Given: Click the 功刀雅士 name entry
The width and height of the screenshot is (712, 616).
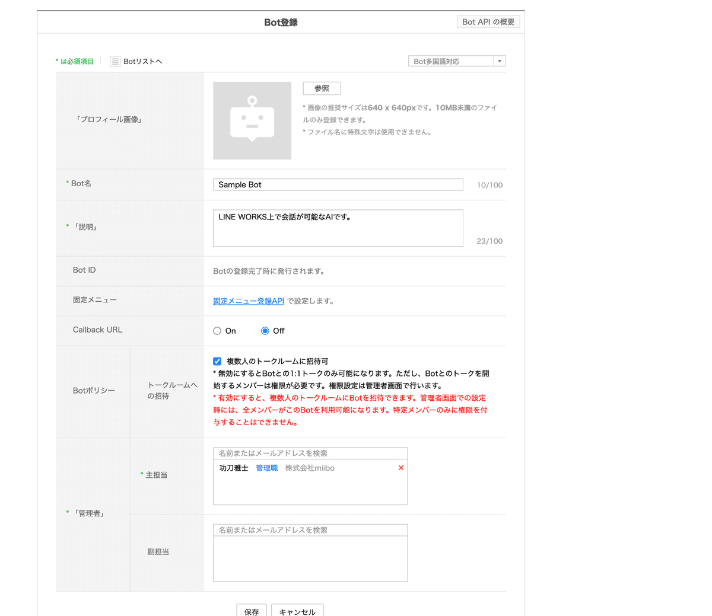Looking at the screenshot, I should [x=234, y=468].
